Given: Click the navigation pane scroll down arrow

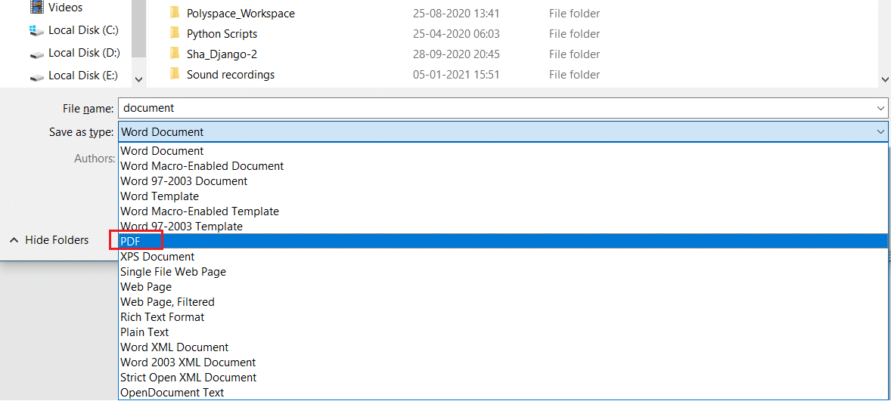Looking at the screenshot, I should (x=139, y=80).
